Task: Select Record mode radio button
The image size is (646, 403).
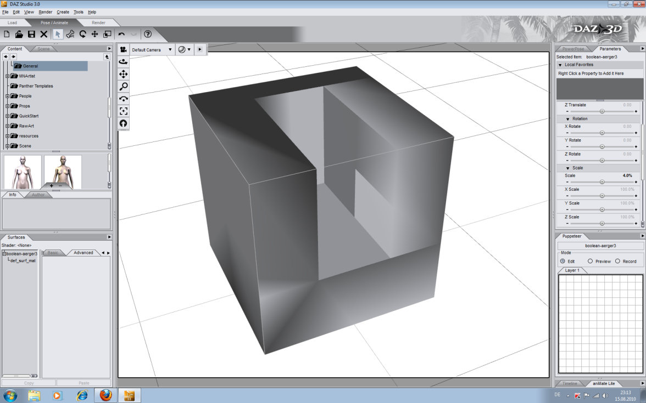Action: [617, 261]
